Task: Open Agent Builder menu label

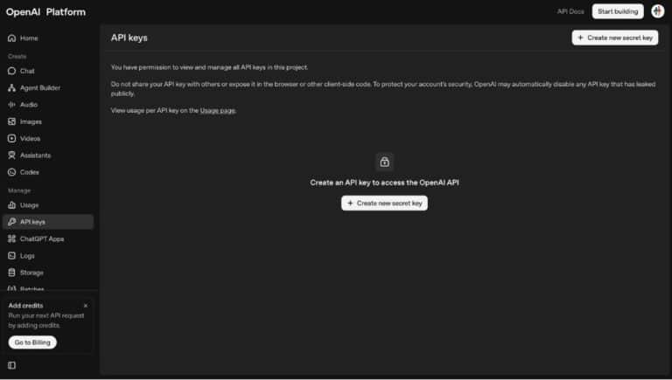Action: (x=40, y=87)
